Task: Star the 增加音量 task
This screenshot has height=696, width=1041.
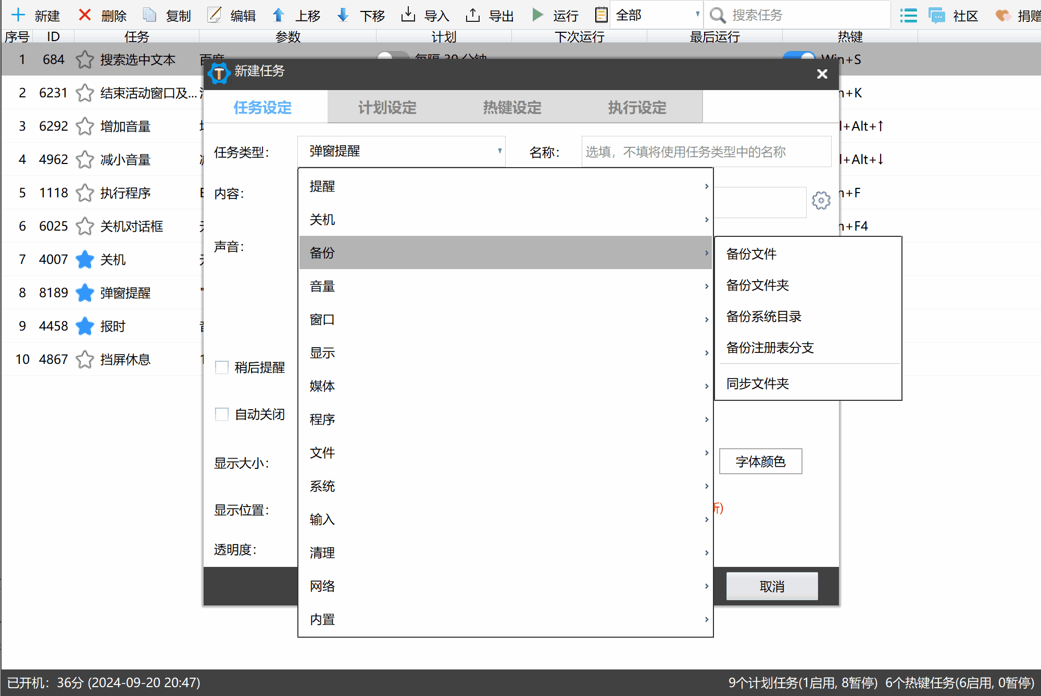Action: coord(84,126)
